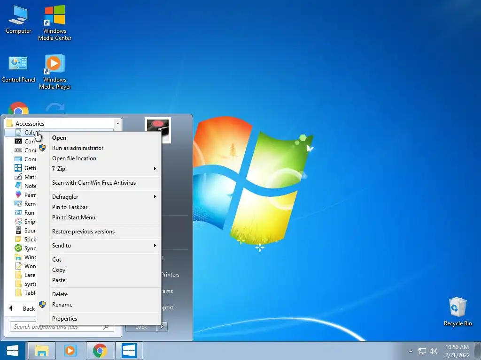Go Back in the Start menu
The width and height of the screenshot is (481, 360).
pos(22,308)
